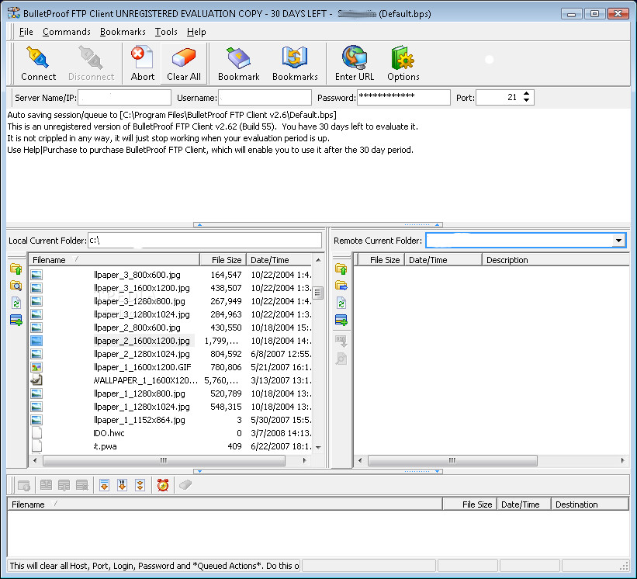Click the Server Name/IP field
The width and height of the screenshot is (637, 579).
(124, 98)
